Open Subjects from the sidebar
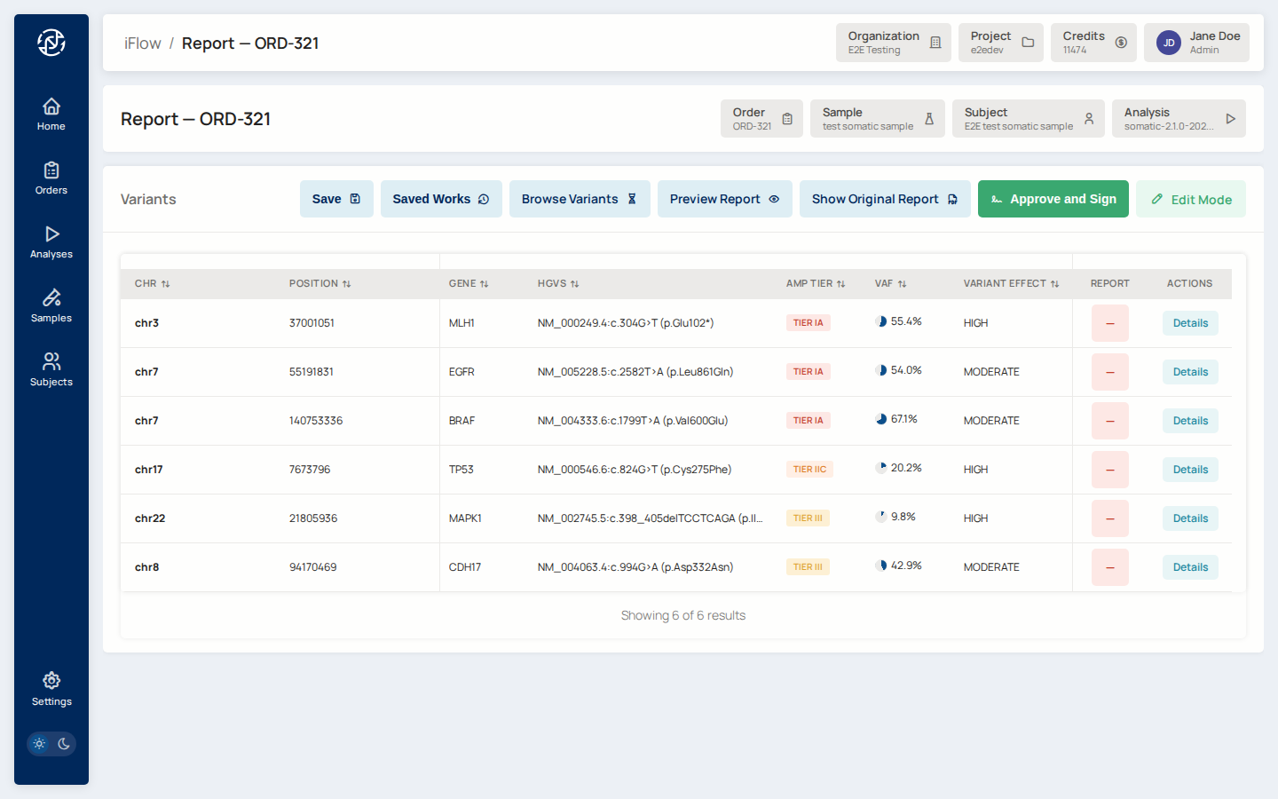The width and height of the screenshot is (1278, 799). tap(51, 370)
